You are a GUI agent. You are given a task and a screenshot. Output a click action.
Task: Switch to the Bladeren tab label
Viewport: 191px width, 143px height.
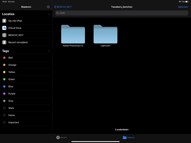[131, 137]
